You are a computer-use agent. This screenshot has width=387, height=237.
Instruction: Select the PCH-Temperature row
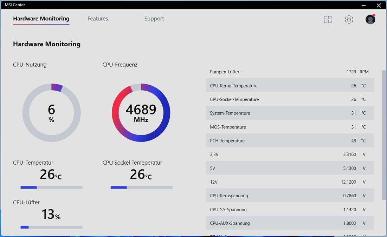(x=290, y=140)
